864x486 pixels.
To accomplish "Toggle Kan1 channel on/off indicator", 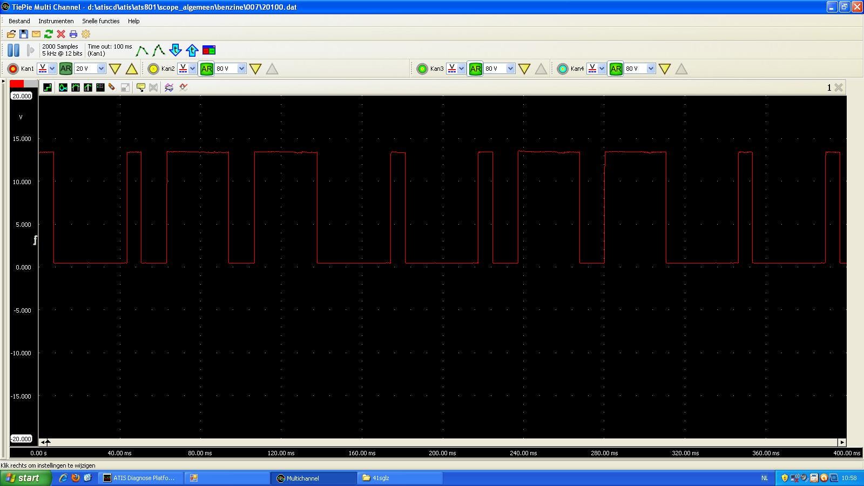I will point(13,69).
